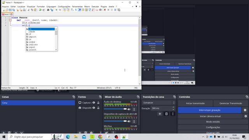Save file using Notepad++ toolbar disk icon
This screenshot has width=249, height=140.
[10, 10]
